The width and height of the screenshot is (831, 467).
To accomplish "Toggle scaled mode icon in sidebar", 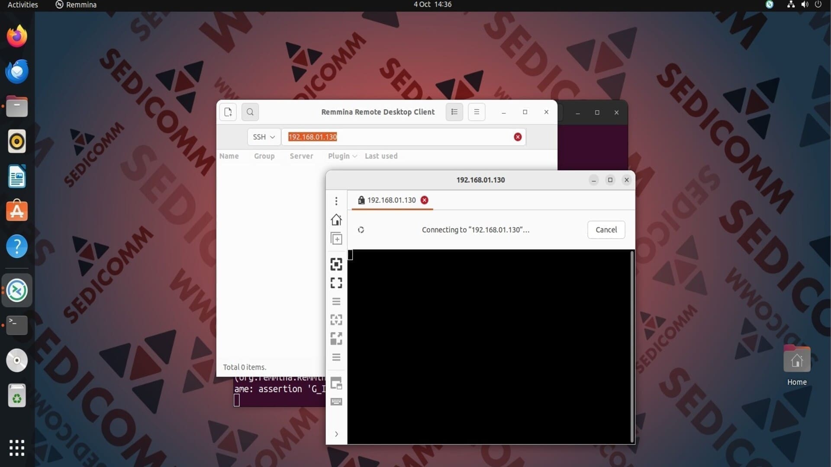I will (336, 338).
